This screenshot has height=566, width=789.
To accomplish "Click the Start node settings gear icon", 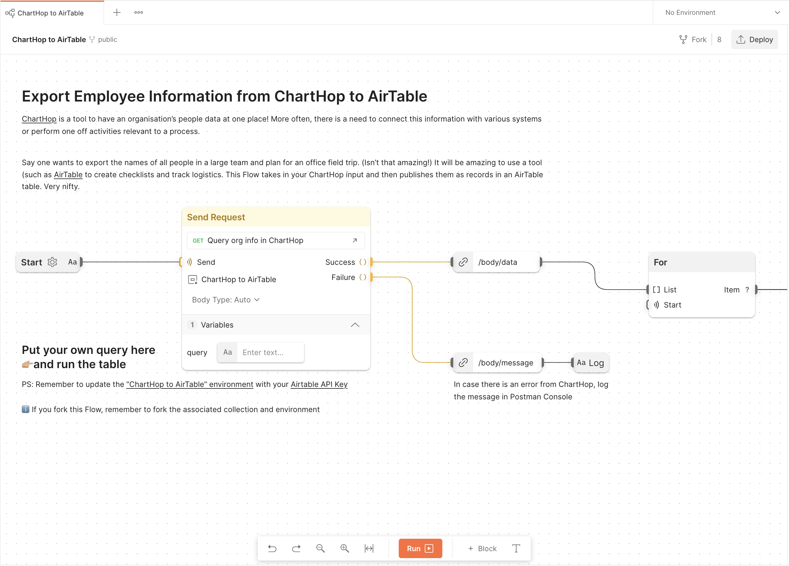I will tap(53, 261).
